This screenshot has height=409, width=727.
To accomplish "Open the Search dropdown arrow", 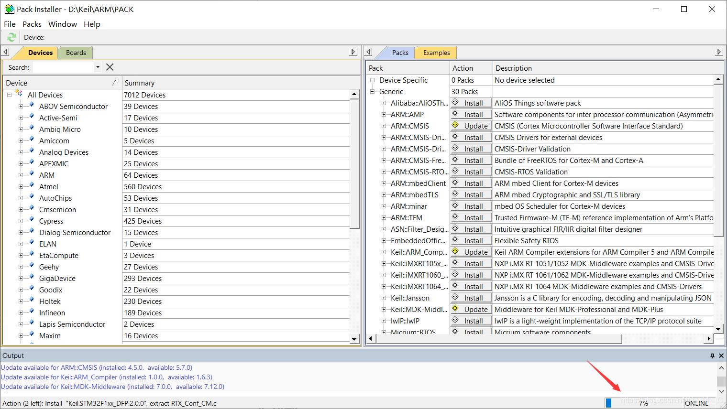I will tap(98, 67).
